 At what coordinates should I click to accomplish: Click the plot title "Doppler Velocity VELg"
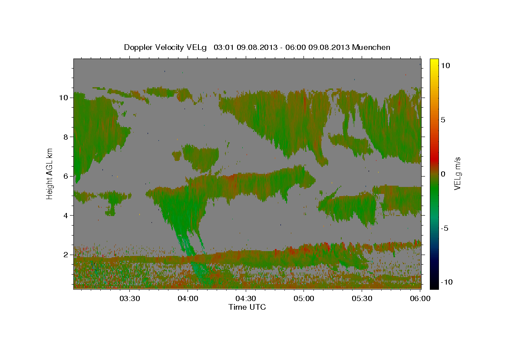click(166, 47)
